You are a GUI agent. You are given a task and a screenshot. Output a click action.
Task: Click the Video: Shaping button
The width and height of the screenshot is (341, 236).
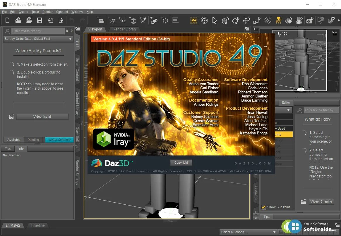pos(321,201)
